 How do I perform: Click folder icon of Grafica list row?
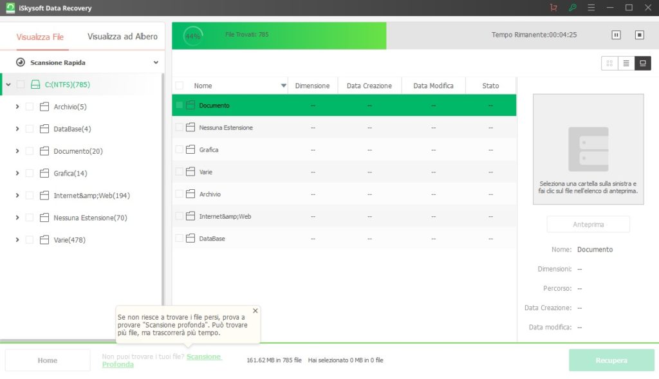(x=190, y=149)
